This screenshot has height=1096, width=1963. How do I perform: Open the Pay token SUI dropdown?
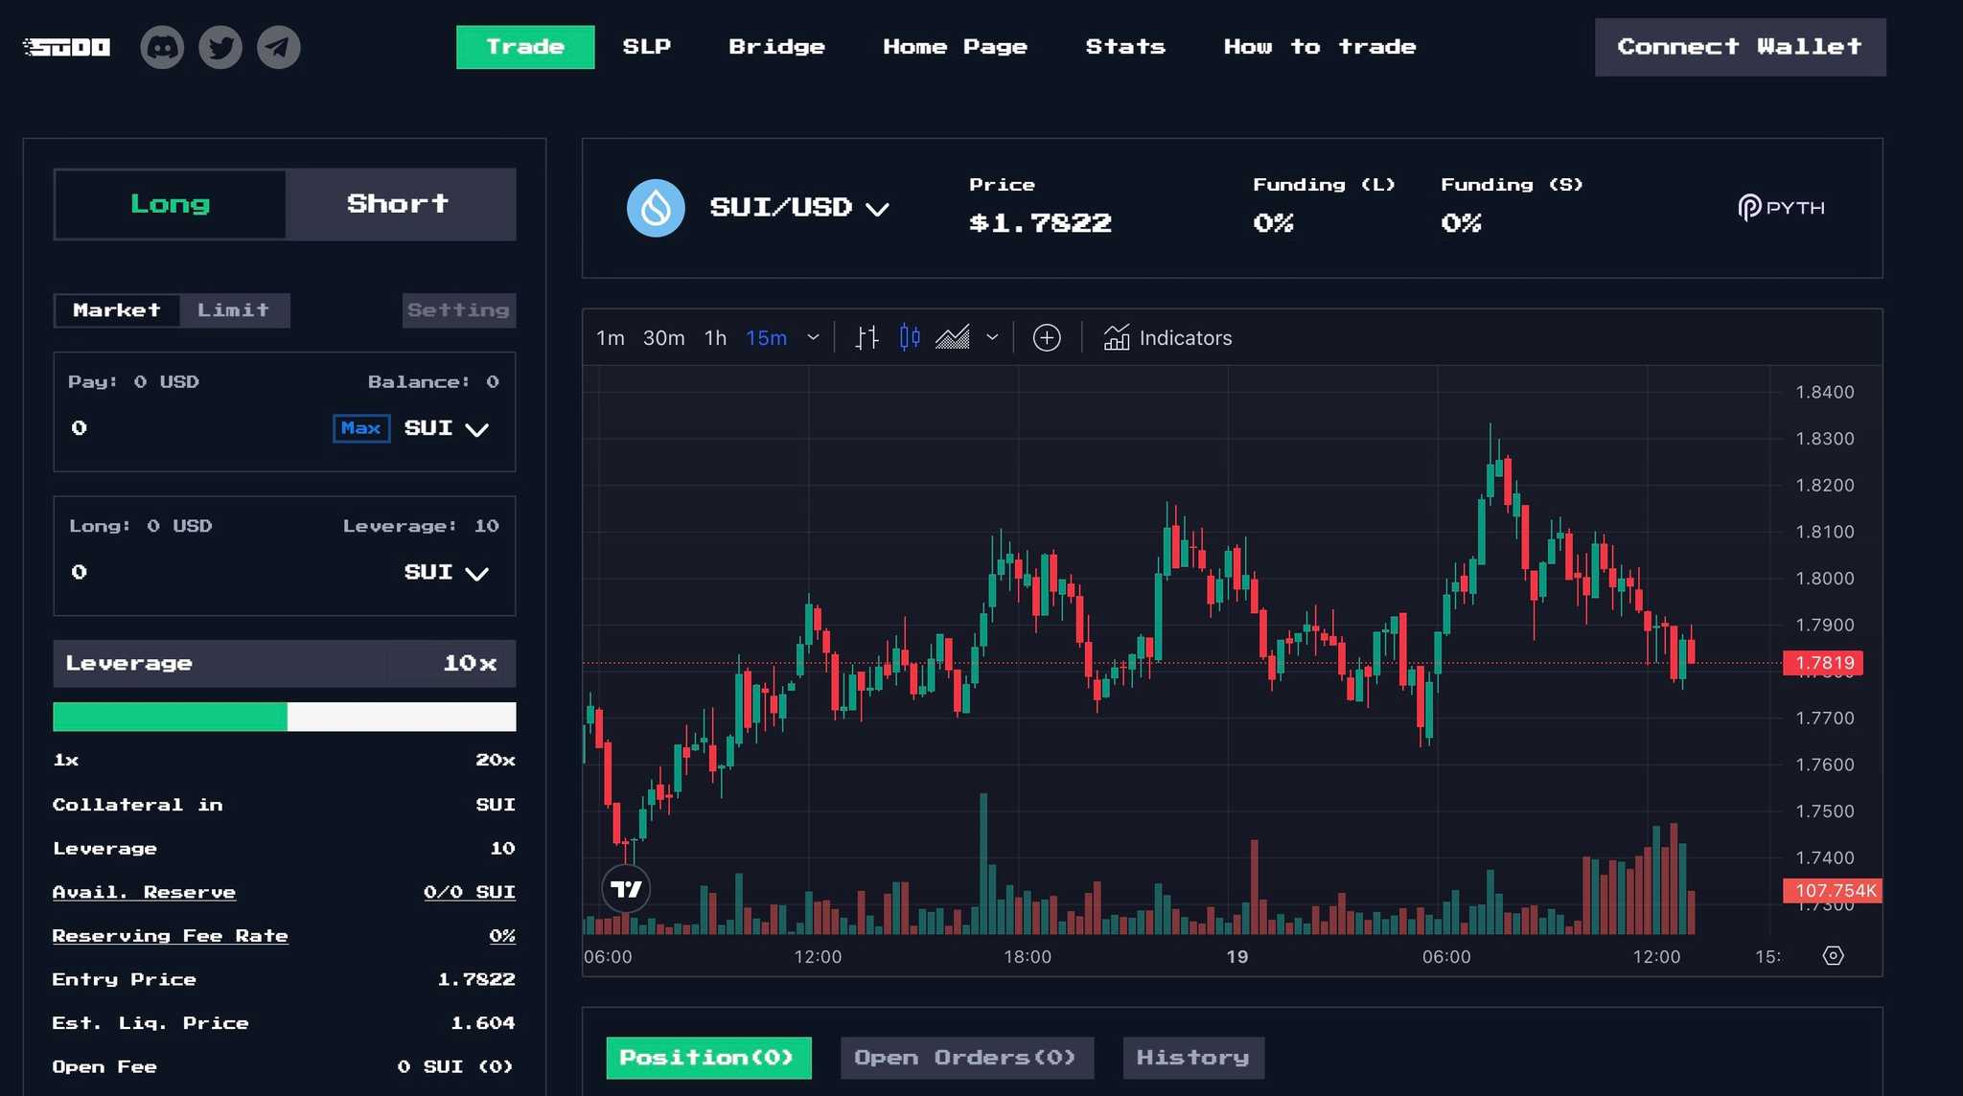tap(447, 428)
